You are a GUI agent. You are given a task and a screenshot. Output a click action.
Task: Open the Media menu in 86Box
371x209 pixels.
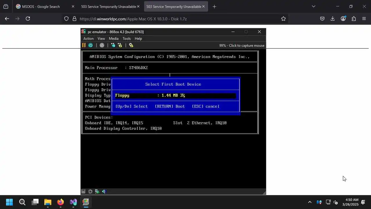point(114,39)
